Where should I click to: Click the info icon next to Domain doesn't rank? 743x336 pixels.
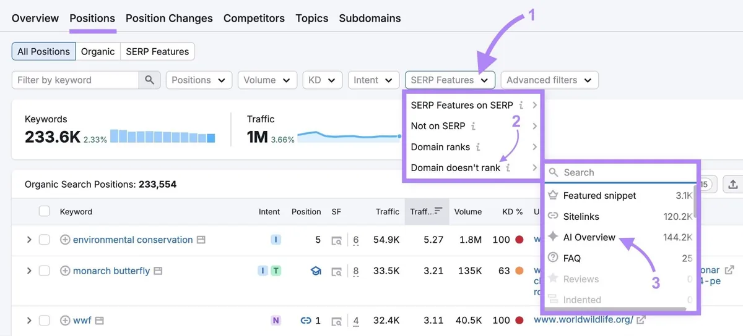[x=508, y=168]
